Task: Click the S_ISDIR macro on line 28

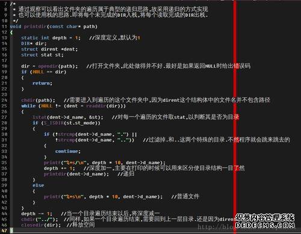Action: click(x=54, y=123)
